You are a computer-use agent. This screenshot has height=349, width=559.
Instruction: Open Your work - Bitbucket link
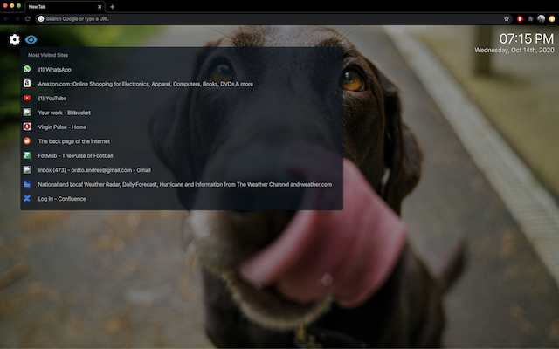[x=64, y=113]
